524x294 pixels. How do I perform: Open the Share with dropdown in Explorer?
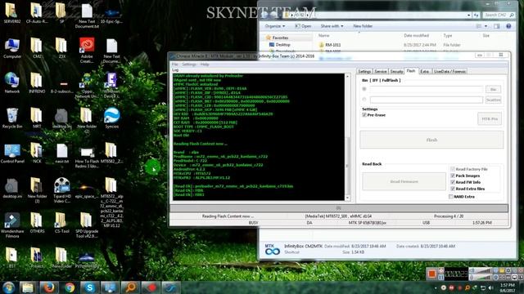(x=332, y=26)
